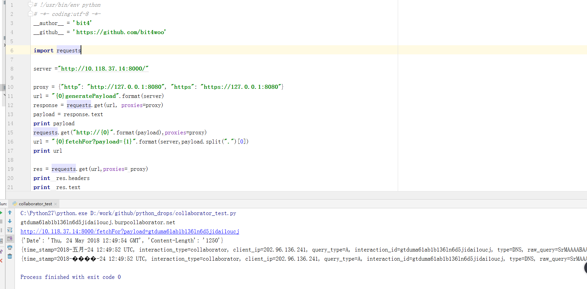This screenshot has width=587, height=289.
Task: Place the cursor in the server URL string on line 8
Action: point(103,69)
